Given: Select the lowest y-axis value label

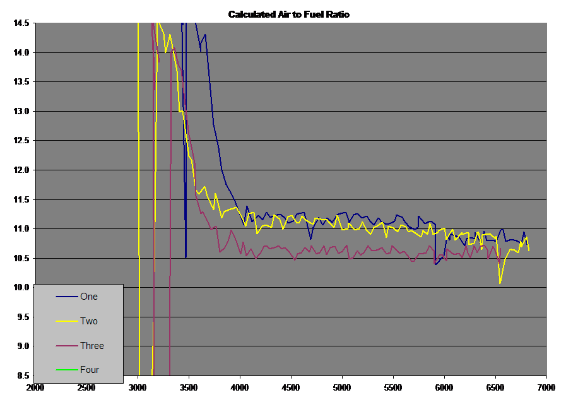Looking at the screenshot, I should coord(22,375).
